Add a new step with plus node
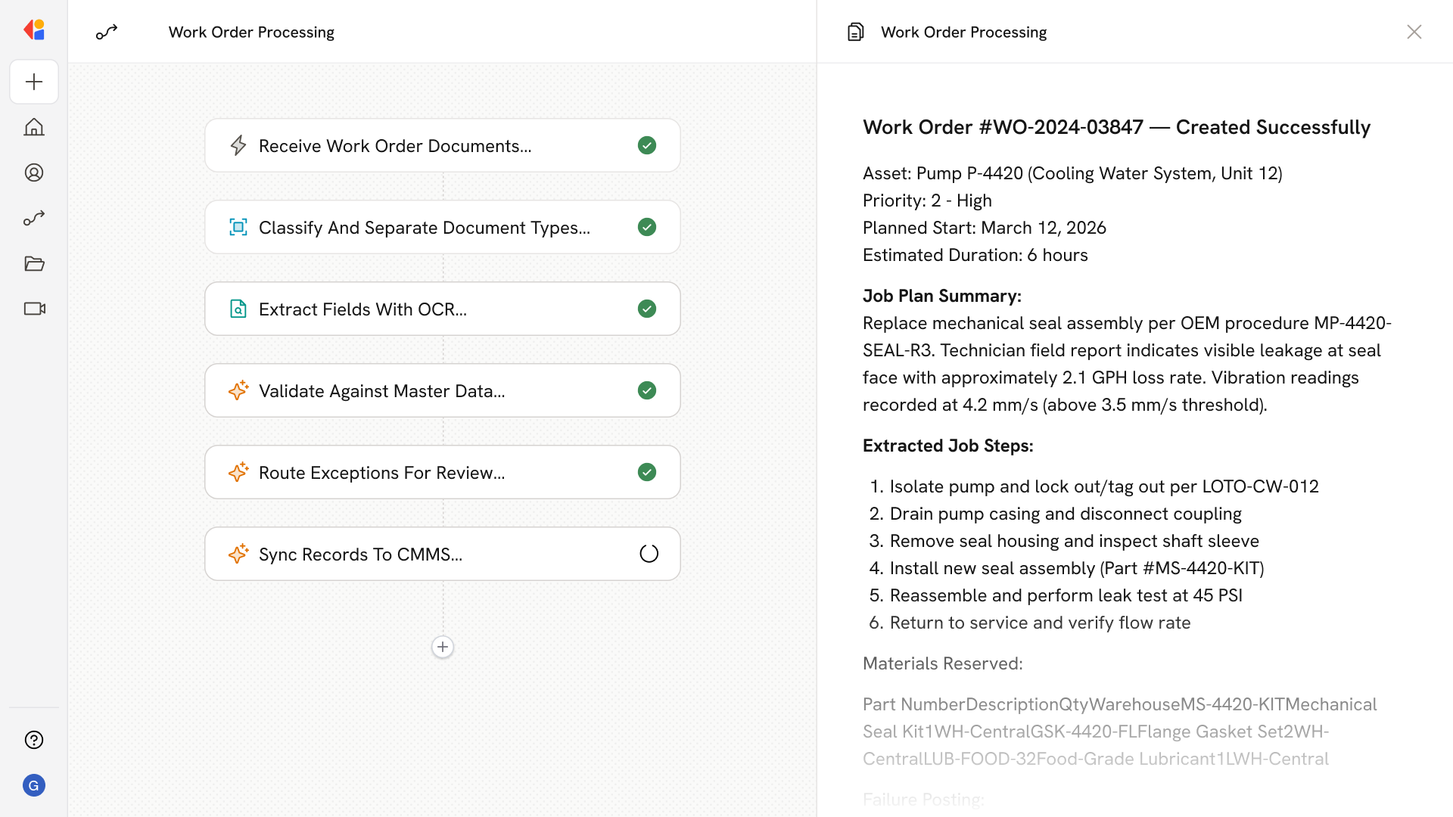Screen dimensions: 1453x817 pos(443,647)
